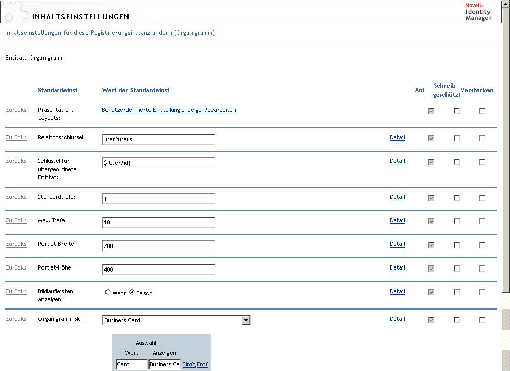
Task: Select the Wahr radio button
Action: coord(108,293)
